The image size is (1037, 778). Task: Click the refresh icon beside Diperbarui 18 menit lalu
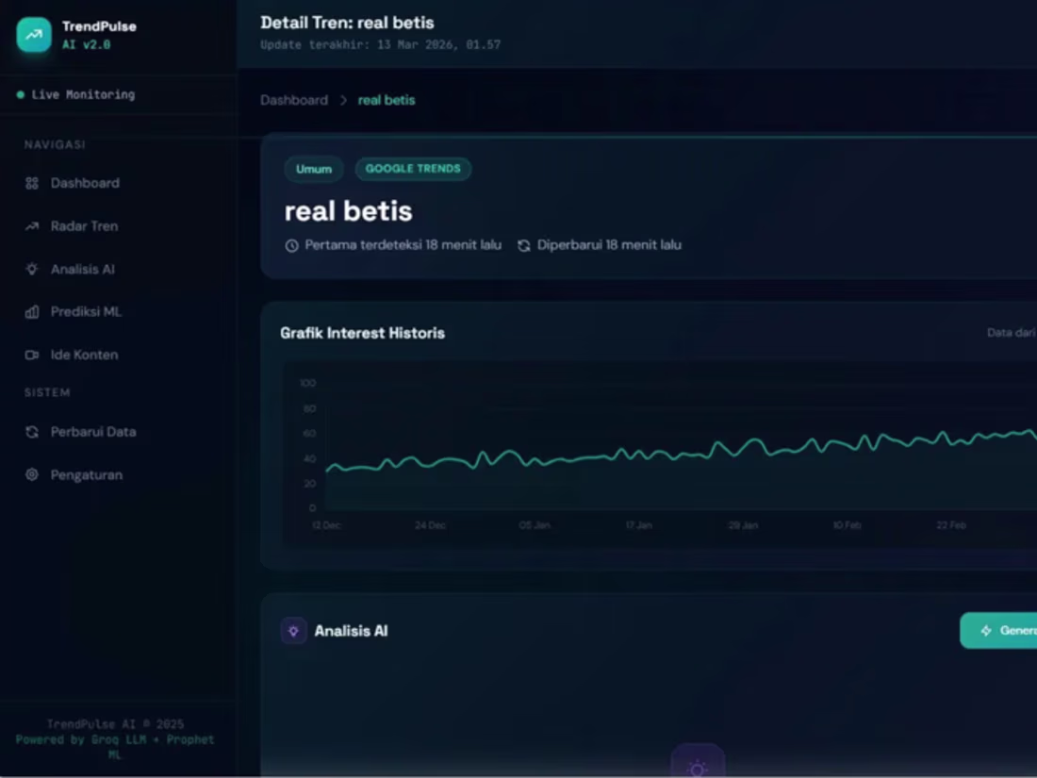(523, 244)
